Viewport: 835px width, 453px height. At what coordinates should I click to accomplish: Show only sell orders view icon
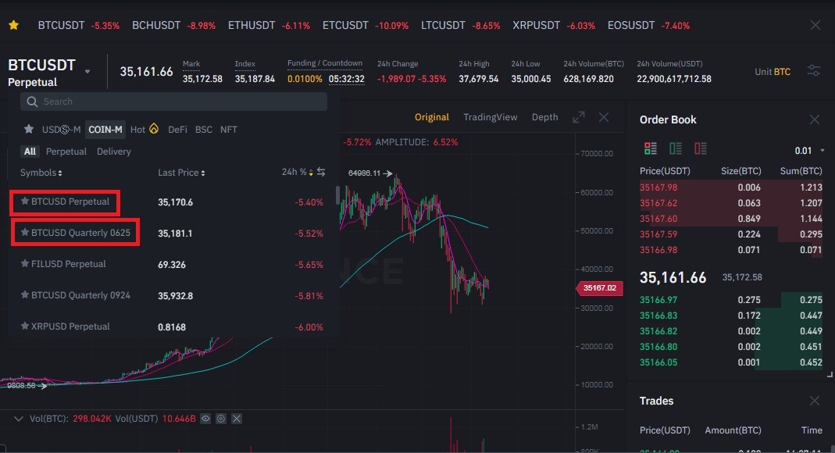pyautogui.click(x=701, y=148)
